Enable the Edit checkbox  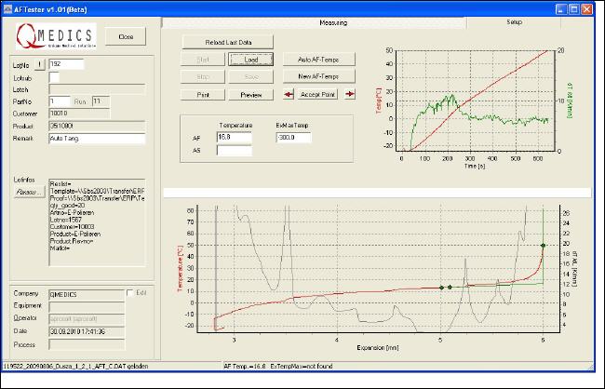129,292
